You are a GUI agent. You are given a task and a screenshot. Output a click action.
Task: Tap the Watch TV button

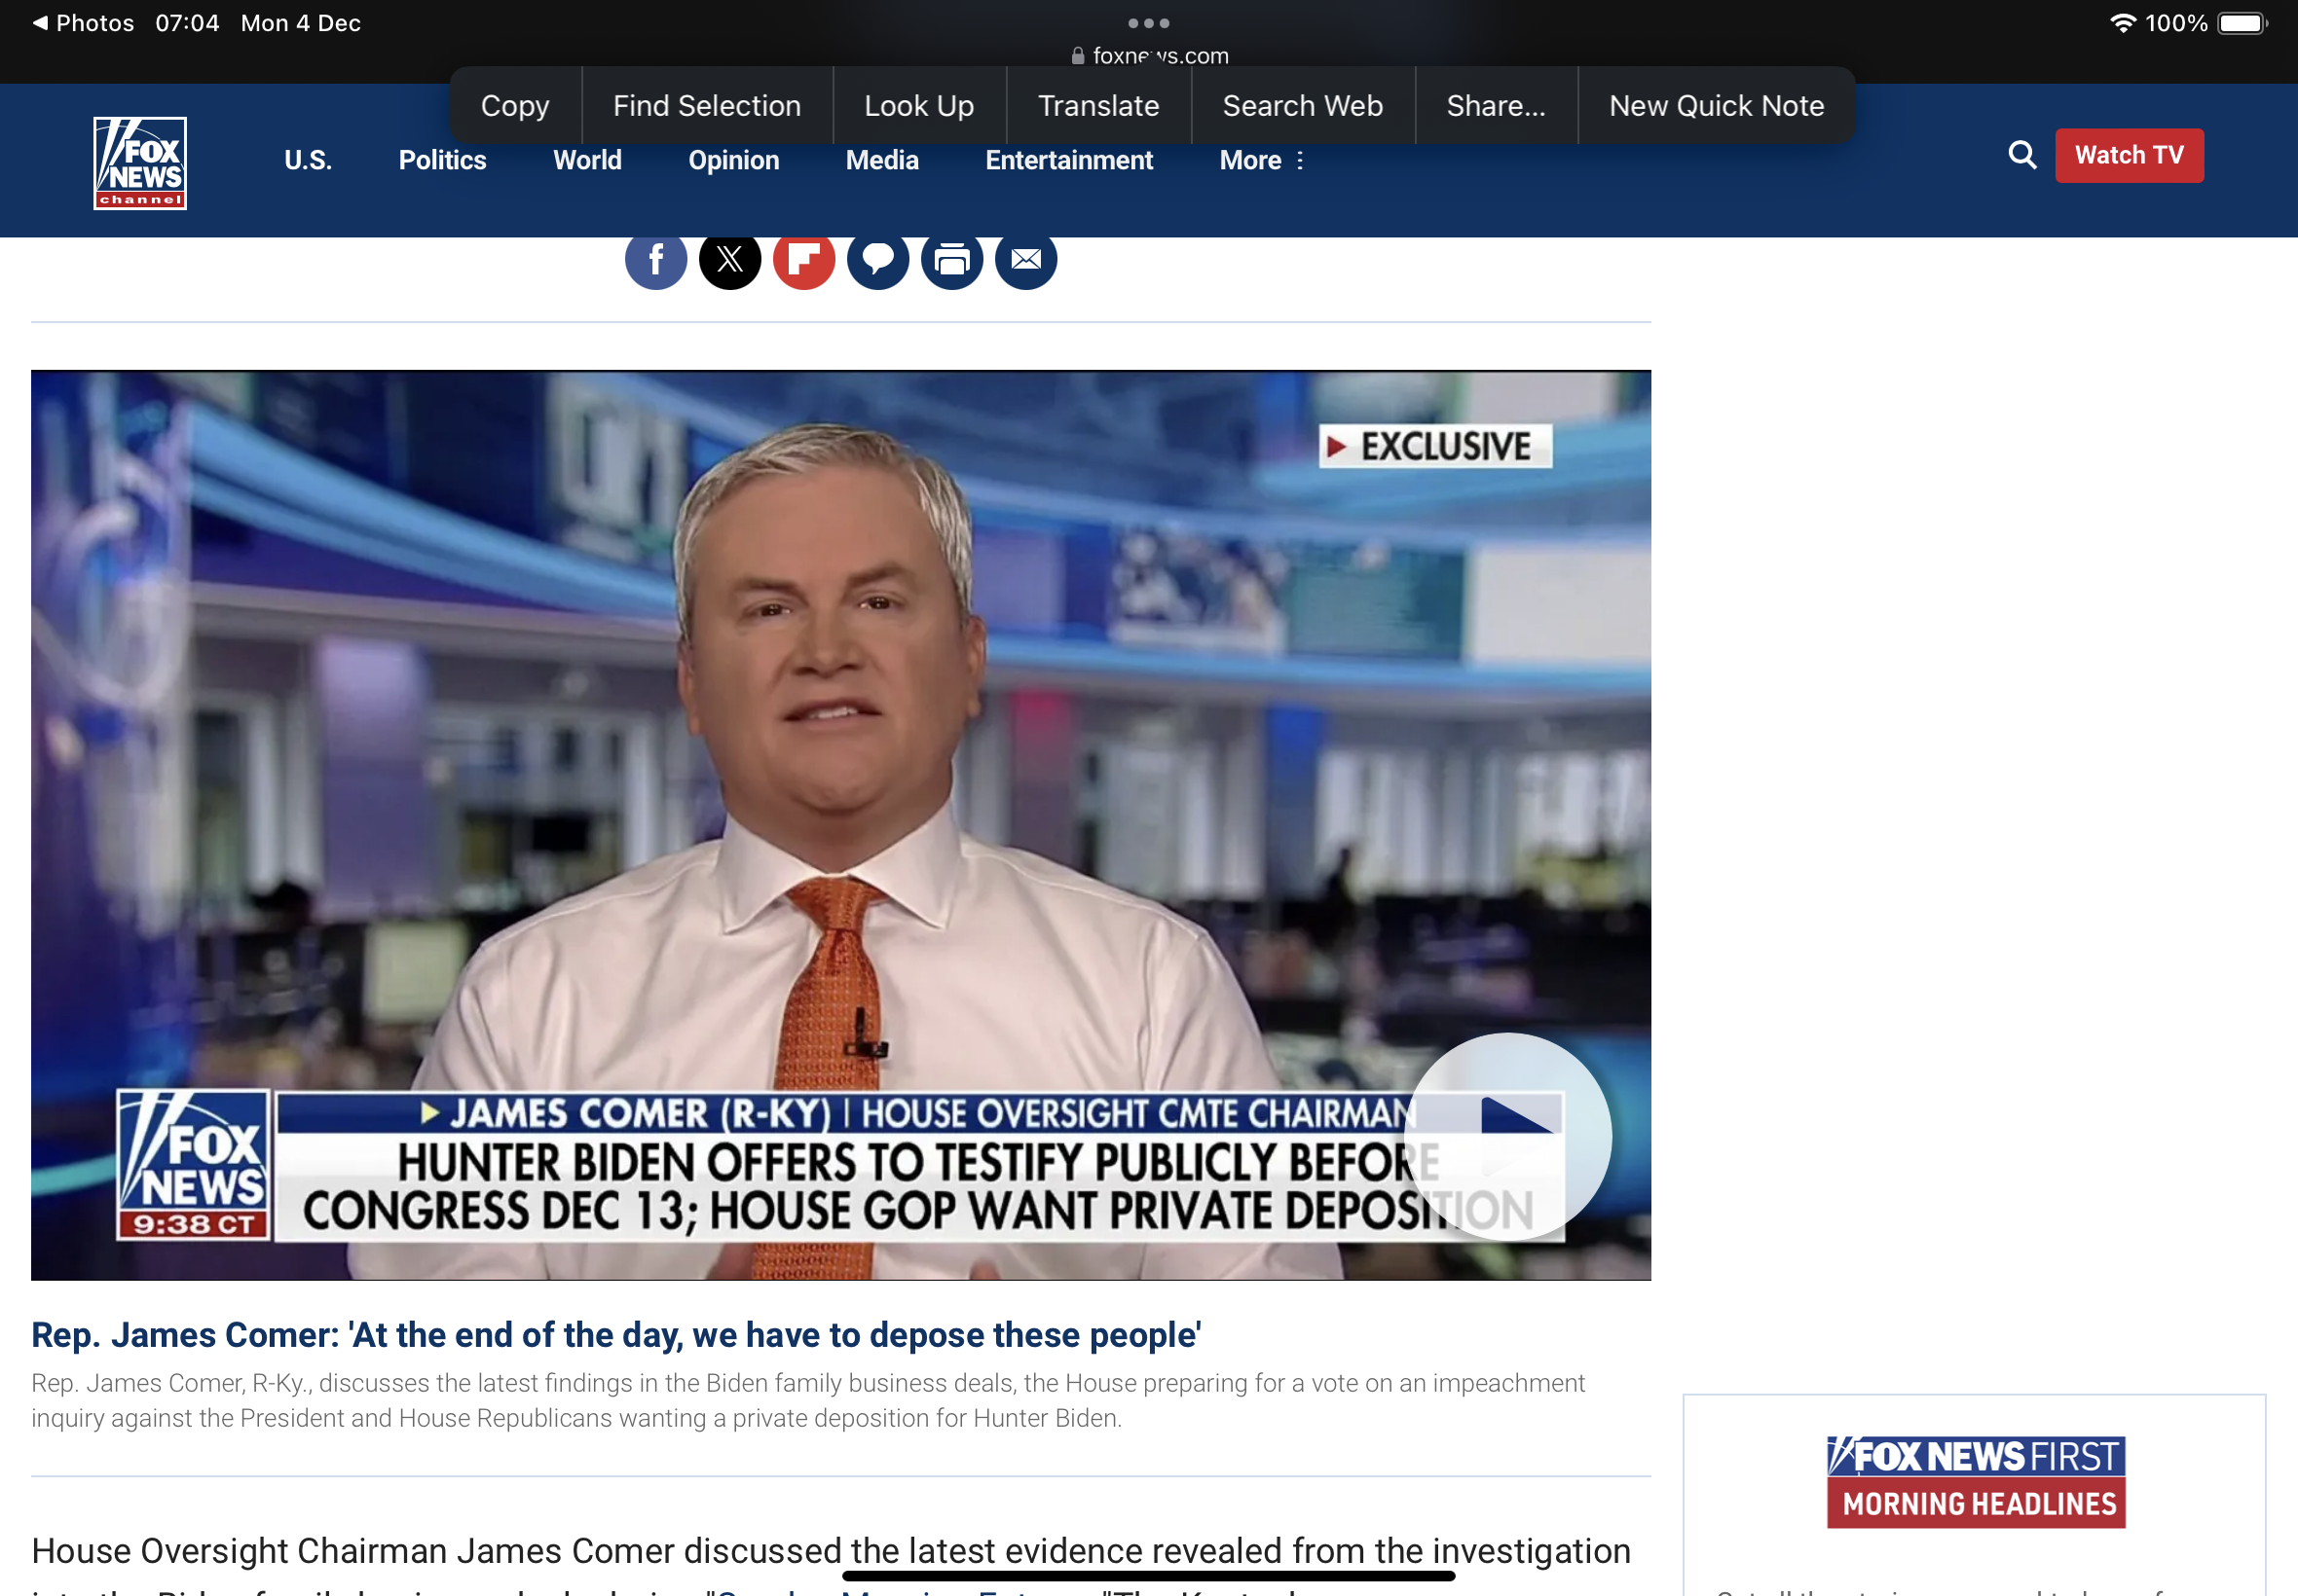pos(2129,155)
